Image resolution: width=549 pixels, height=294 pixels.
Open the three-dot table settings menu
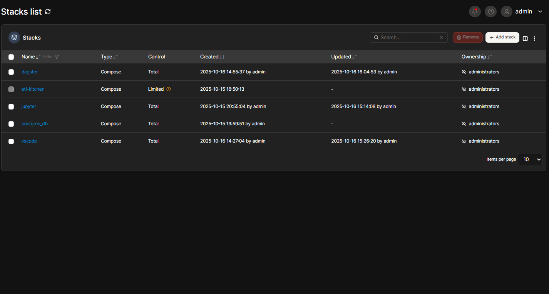[534, 38]
